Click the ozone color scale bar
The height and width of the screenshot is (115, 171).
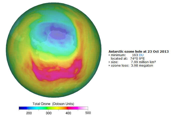[x=53, y=108]
